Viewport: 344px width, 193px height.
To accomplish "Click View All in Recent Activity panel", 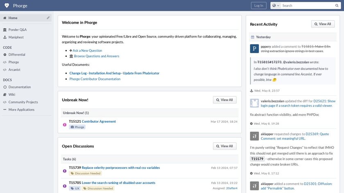I will click(323, 24).
